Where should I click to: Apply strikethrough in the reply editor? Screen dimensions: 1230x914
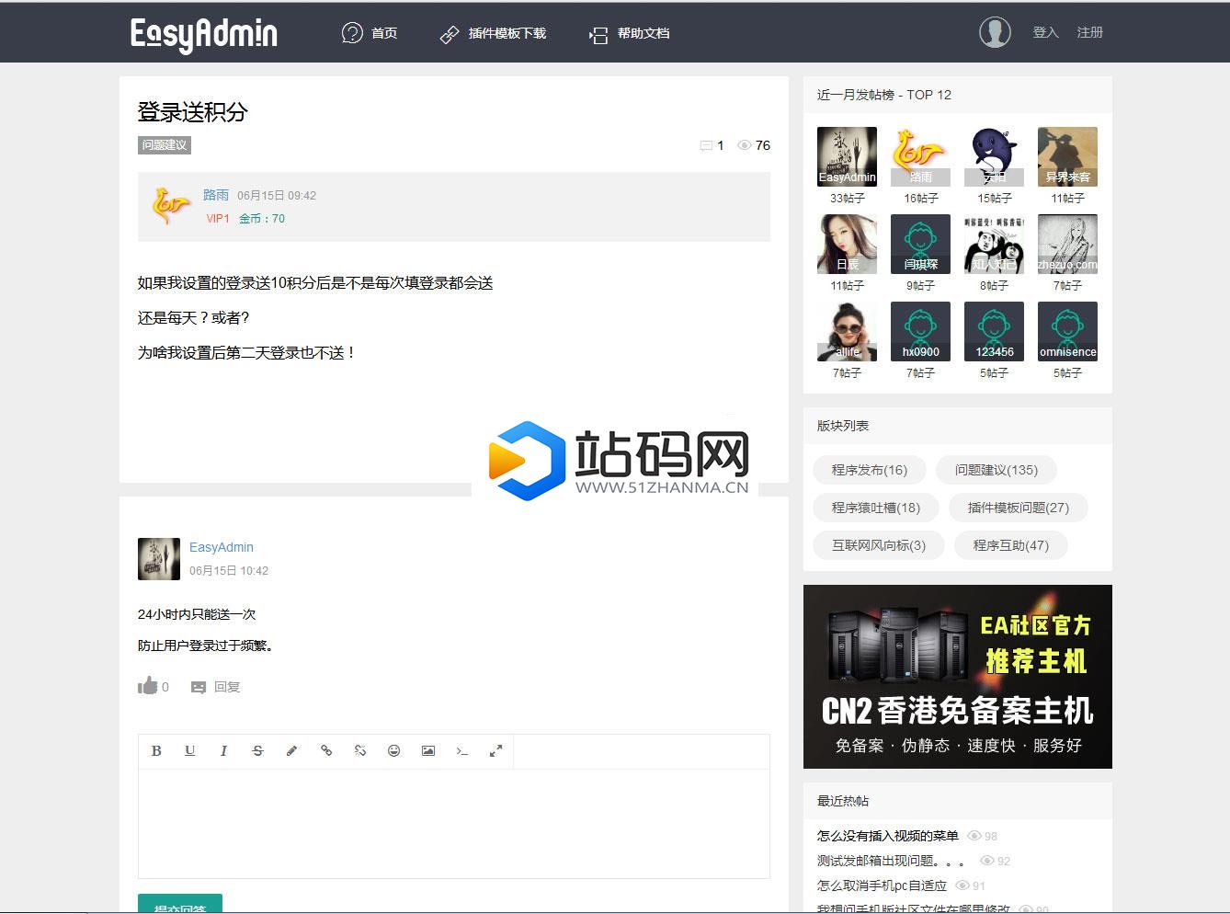click(x=257, y=750)
